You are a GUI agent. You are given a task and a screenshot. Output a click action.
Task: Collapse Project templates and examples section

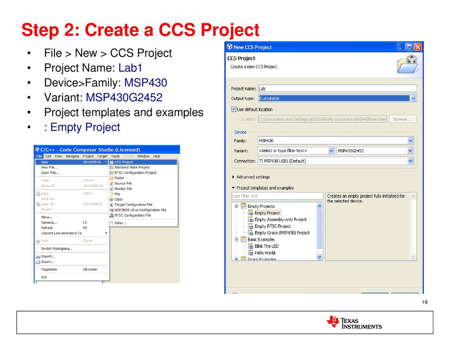pos(233,188)
